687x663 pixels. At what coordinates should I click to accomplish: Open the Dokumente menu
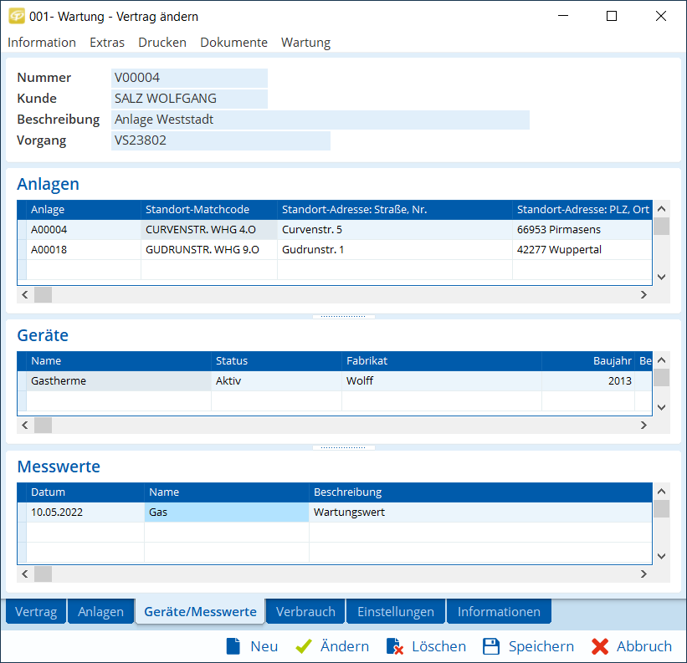point(233,43)
